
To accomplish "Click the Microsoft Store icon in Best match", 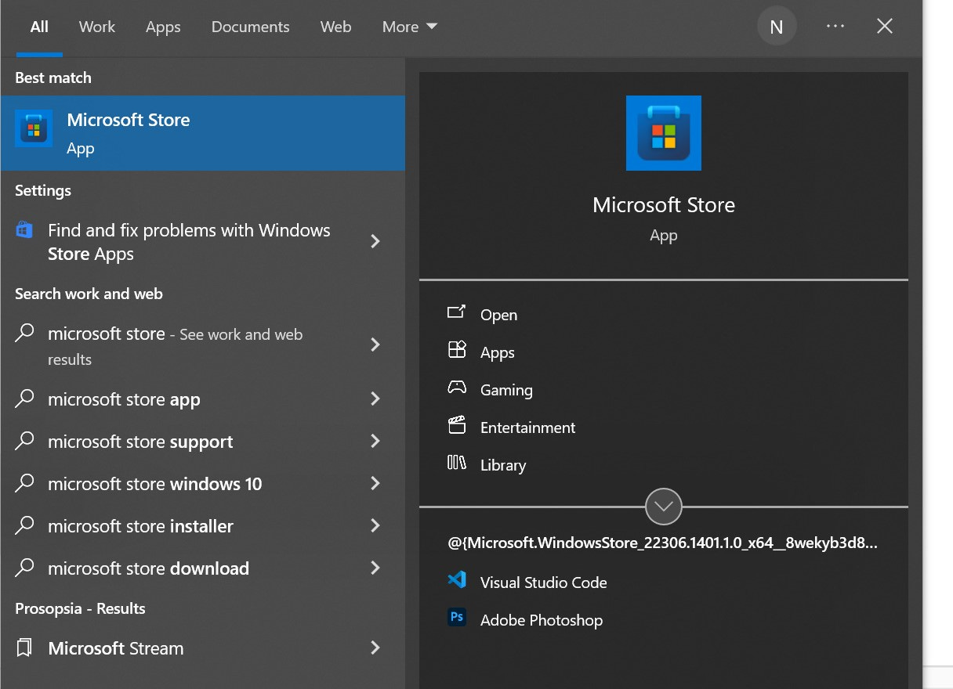I will click(34, 128).
